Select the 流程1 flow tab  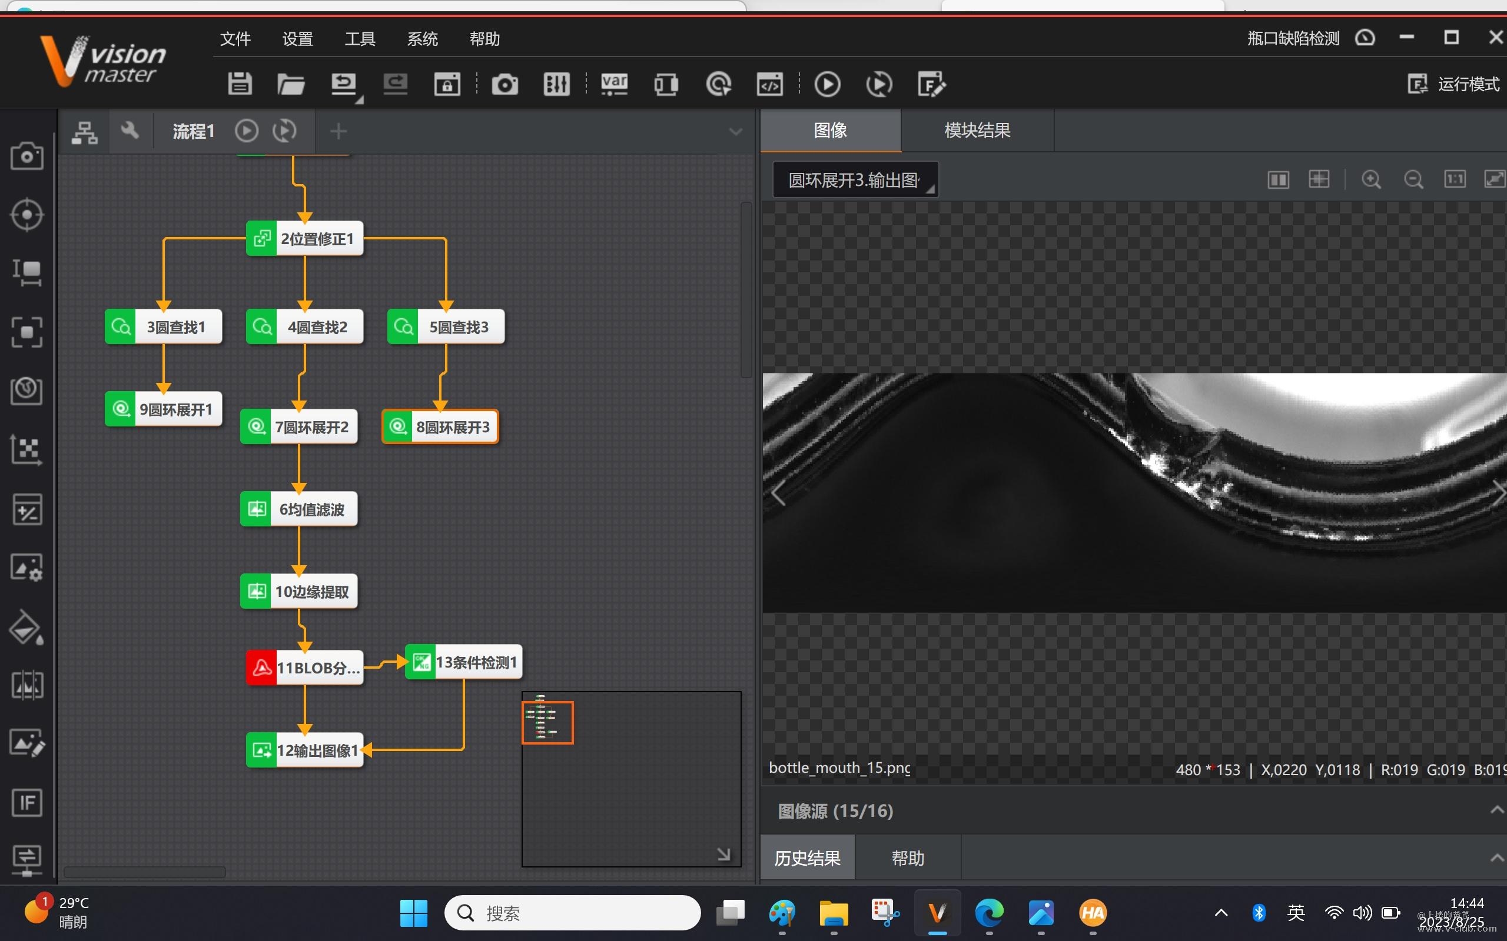point(194,131)
